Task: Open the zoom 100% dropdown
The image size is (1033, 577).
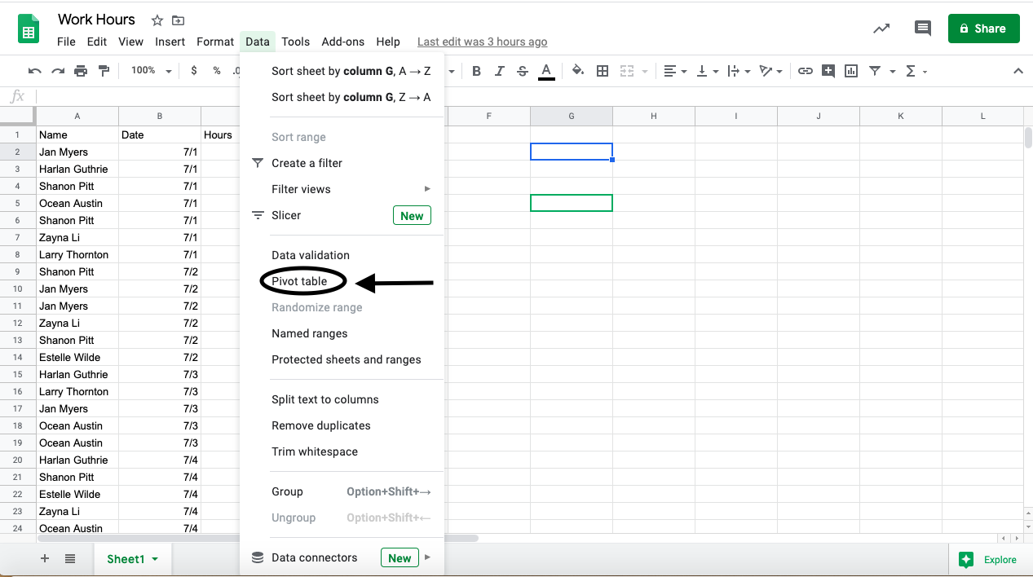Action: click(x=151, y=71)
